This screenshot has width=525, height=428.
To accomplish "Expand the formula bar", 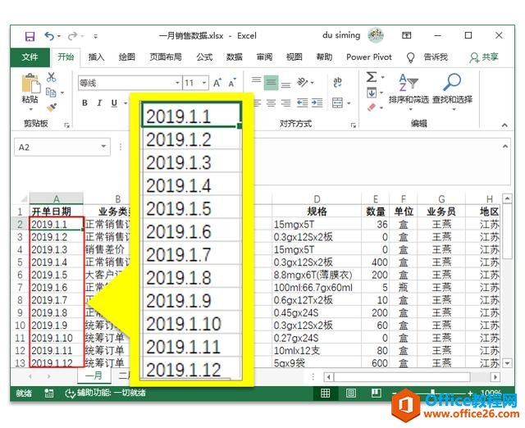I will (505, 147).
